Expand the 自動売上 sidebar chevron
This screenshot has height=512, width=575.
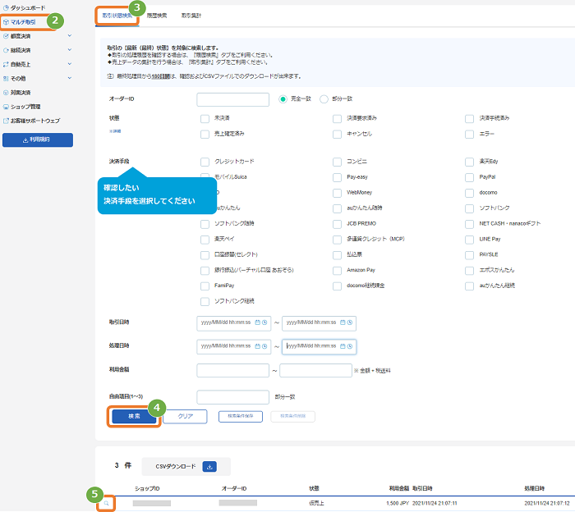click(x=70, y=64)
